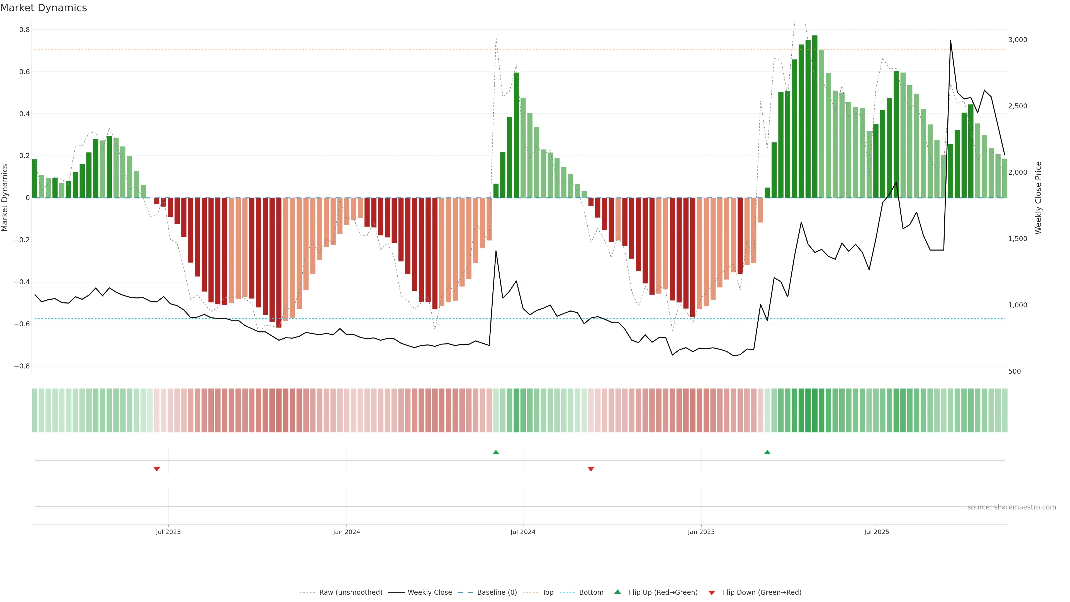Click the first red flip-down marker near Jul 2023
This screenshot has height=602, width=1070.
tap(157, 469)
